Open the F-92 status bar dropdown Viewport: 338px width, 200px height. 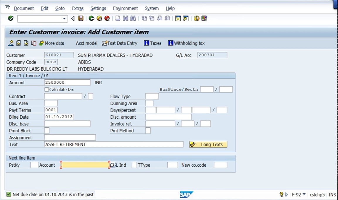click(304, 194)
